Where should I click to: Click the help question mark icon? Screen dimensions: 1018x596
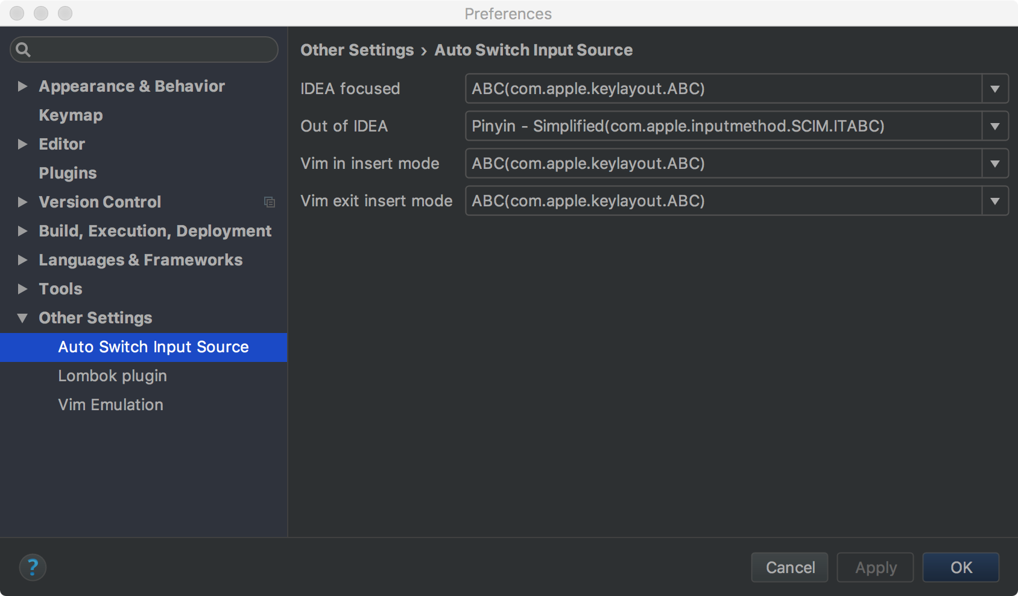33,567
